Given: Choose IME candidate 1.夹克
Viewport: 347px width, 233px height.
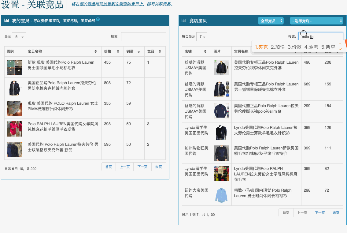Looking at the screenshot, I should pyautogui.click(x=261, y=47).
